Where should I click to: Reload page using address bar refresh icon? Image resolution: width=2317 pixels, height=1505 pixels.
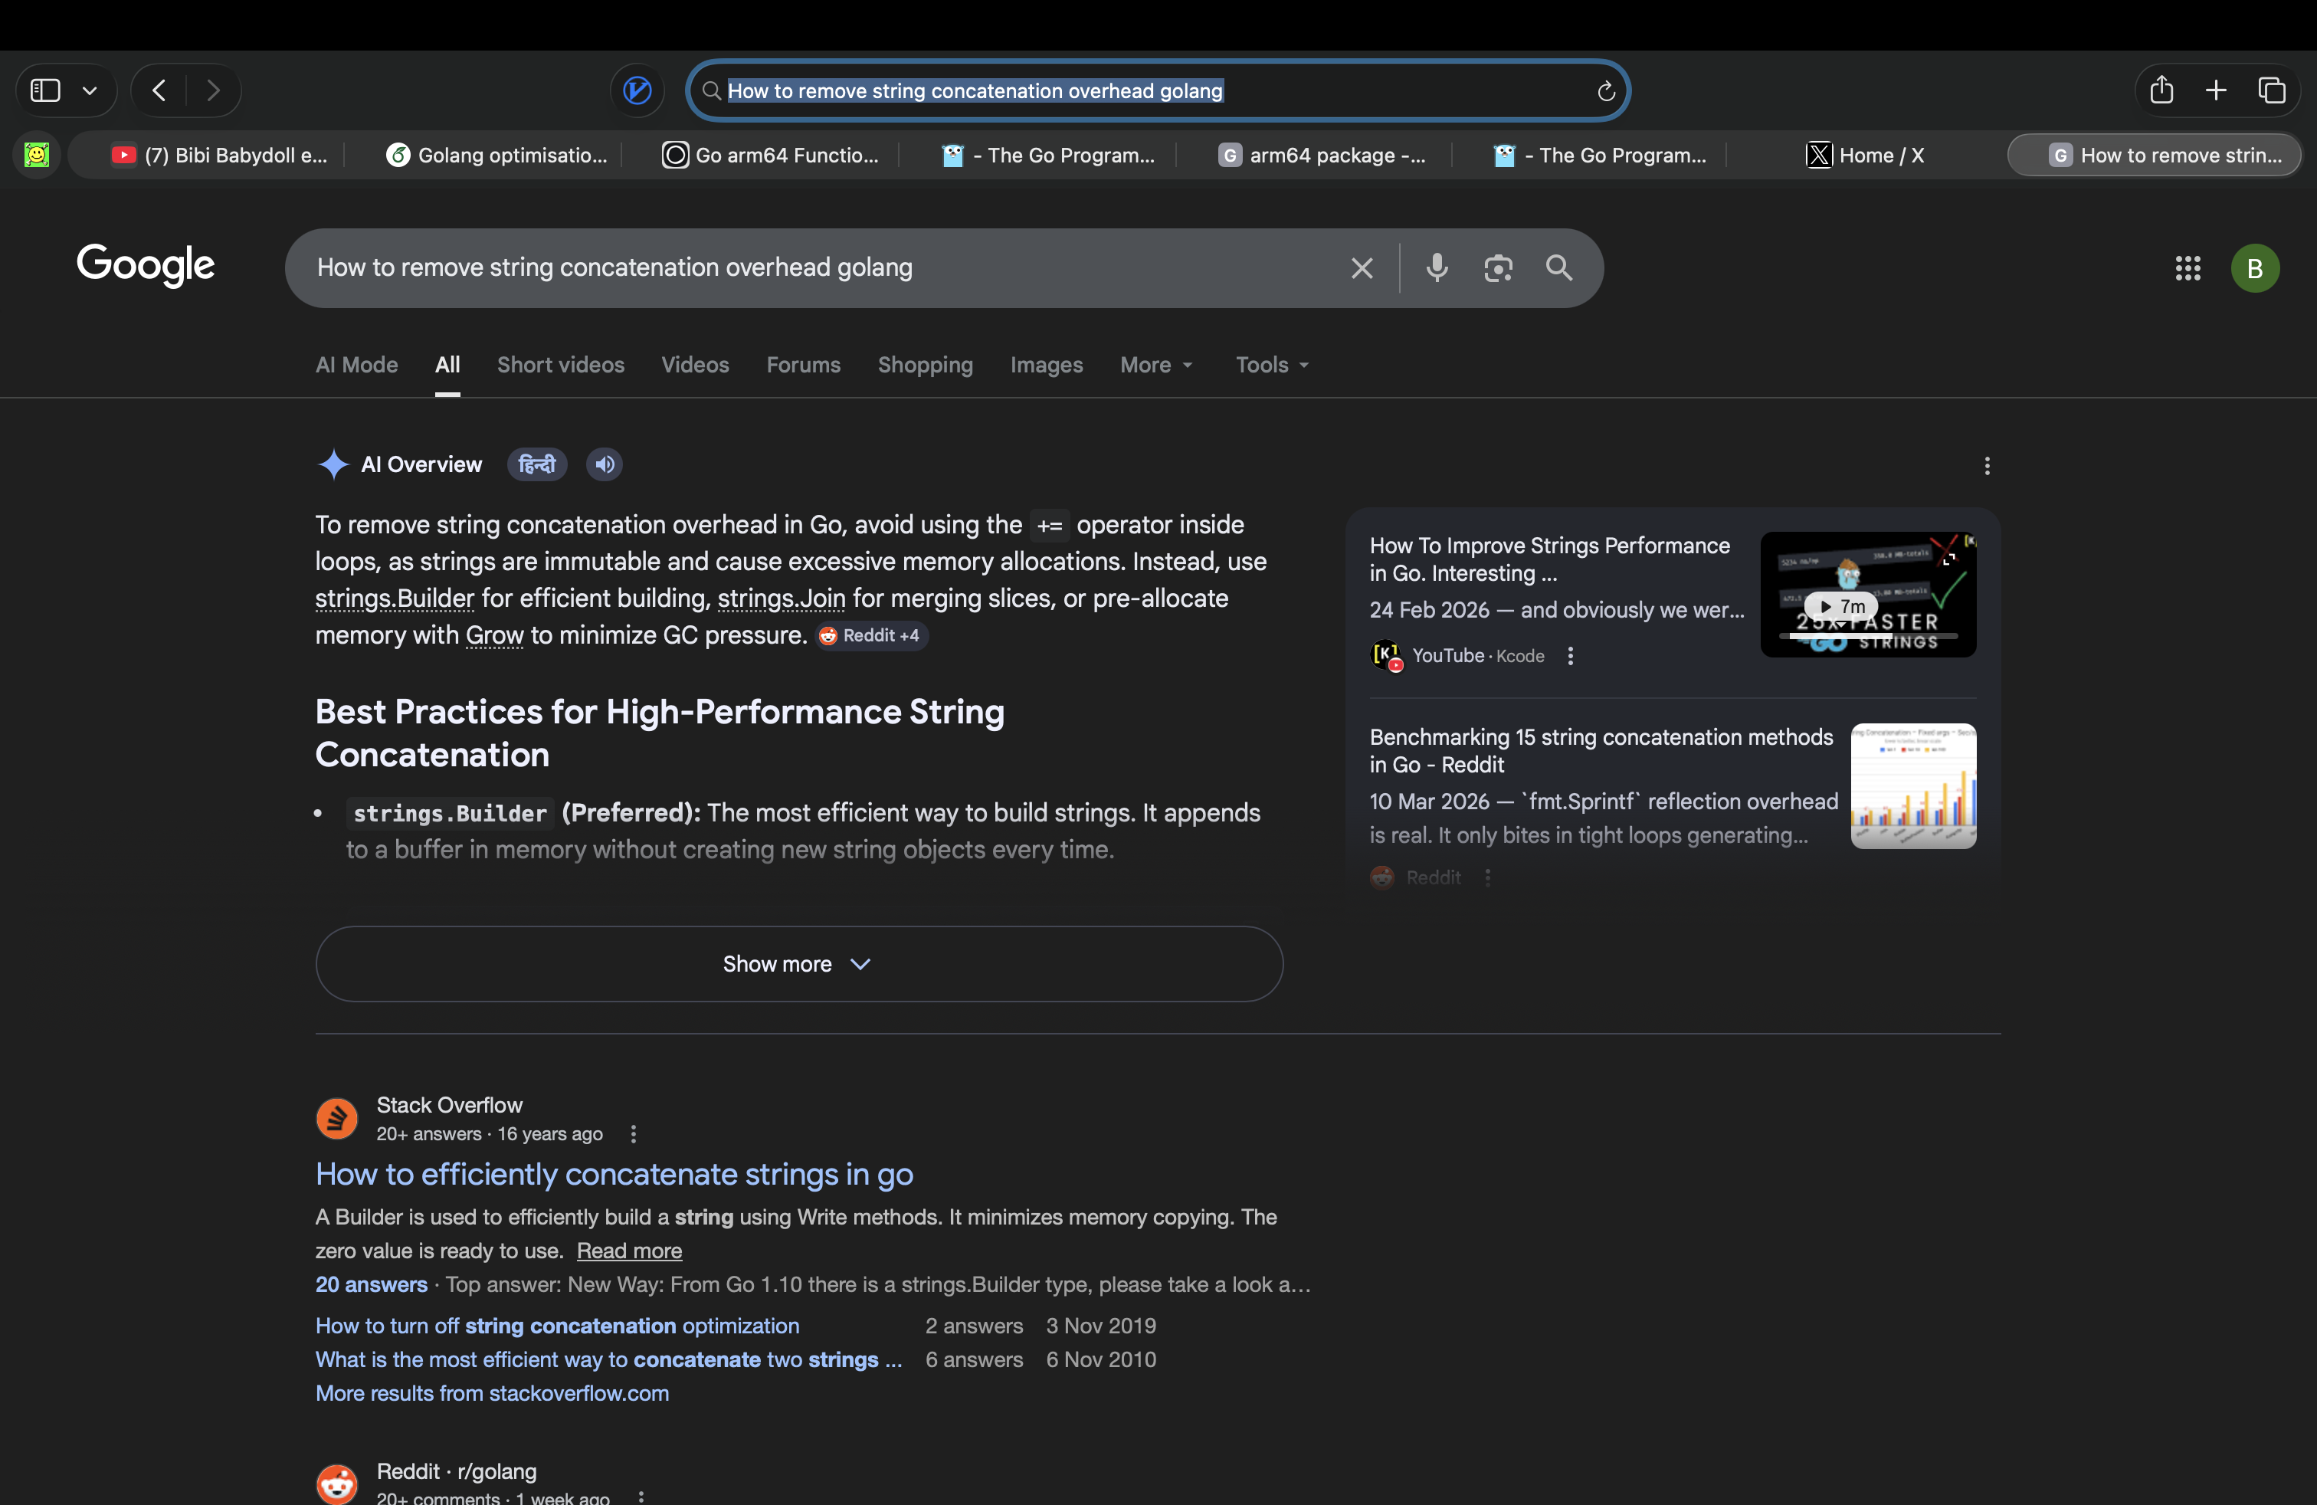pyautogui.click(x=1605, y=91)
